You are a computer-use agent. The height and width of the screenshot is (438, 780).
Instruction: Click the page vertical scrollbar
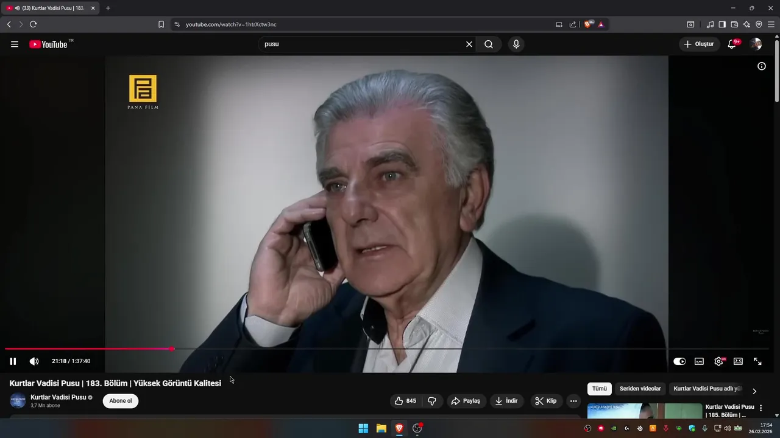click(776, 70)
